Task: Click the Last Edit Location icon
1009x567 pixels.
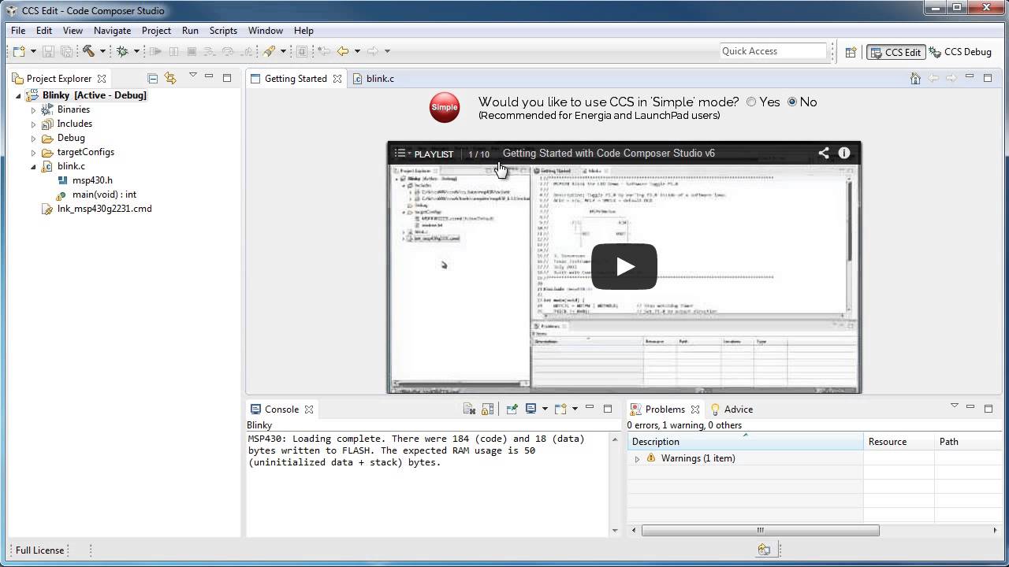Action: point(323,51)
